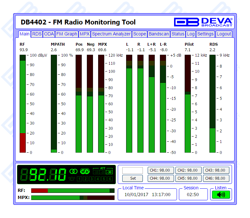Toggle the -30 attenuator indicator
The width and height of the screenshot is (250, 218).
[109, 172]
